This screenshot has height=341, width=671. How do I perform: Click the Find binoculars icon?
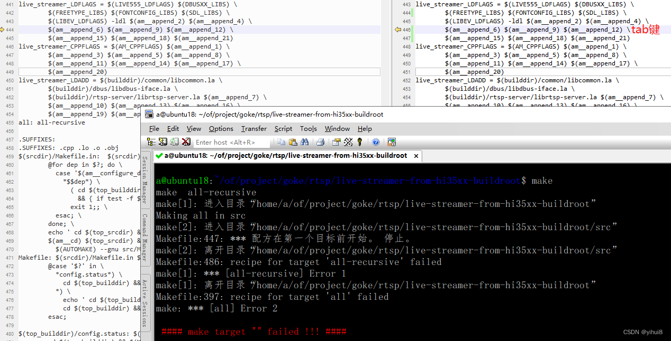304,142
